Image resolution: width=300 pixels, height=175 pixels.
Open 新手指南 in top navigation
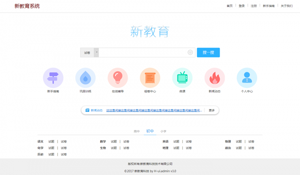click(x=269, y=6)
